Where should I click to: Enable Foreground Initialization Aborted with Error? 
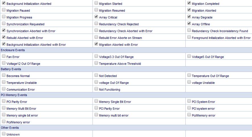(189, 38)
